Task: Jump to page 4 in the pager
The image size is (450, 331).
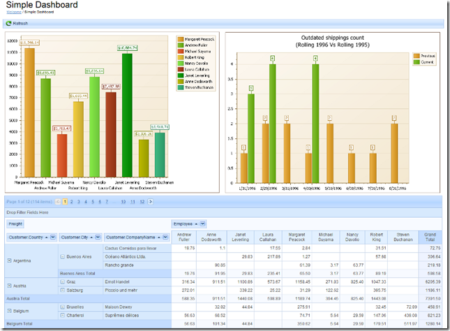Action: point(86,202)
